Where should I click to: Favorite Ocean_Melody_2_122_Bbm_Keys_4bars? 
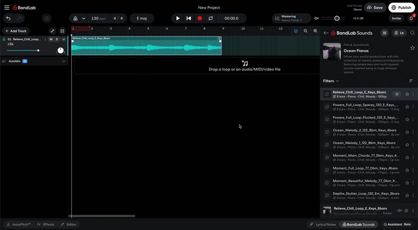tap(407, 132)
